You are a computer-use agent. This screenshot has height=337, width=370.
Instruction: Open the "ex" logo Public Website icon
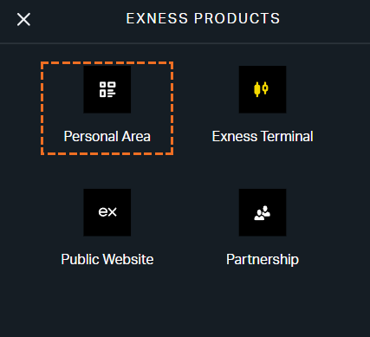107,212
